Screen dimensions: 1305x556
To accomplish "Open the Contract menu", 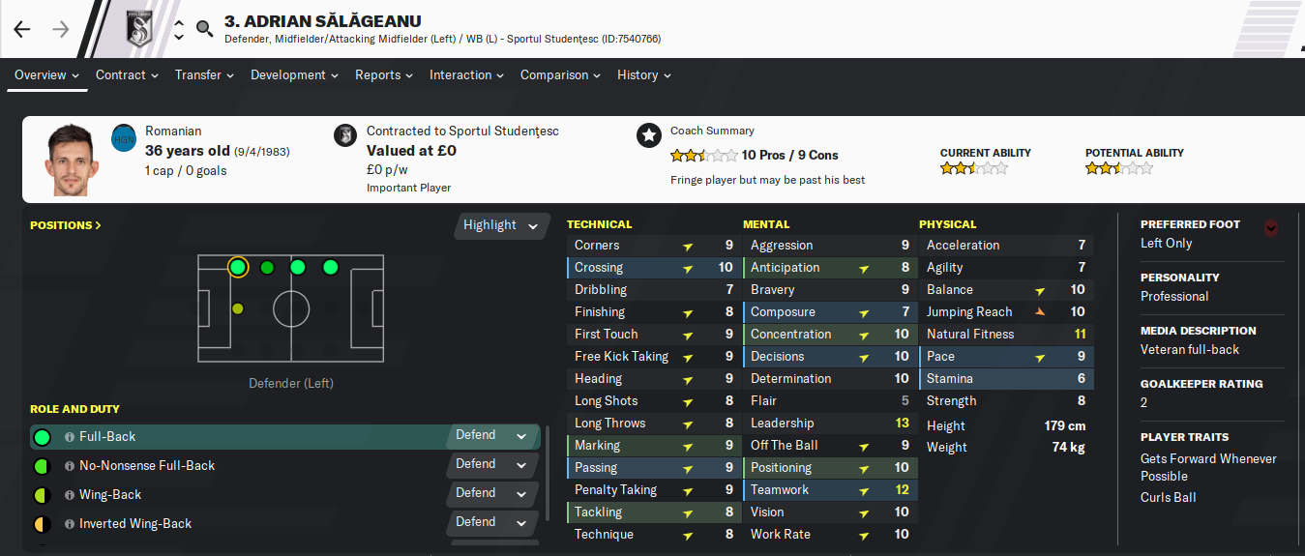I will pos(127,75).
